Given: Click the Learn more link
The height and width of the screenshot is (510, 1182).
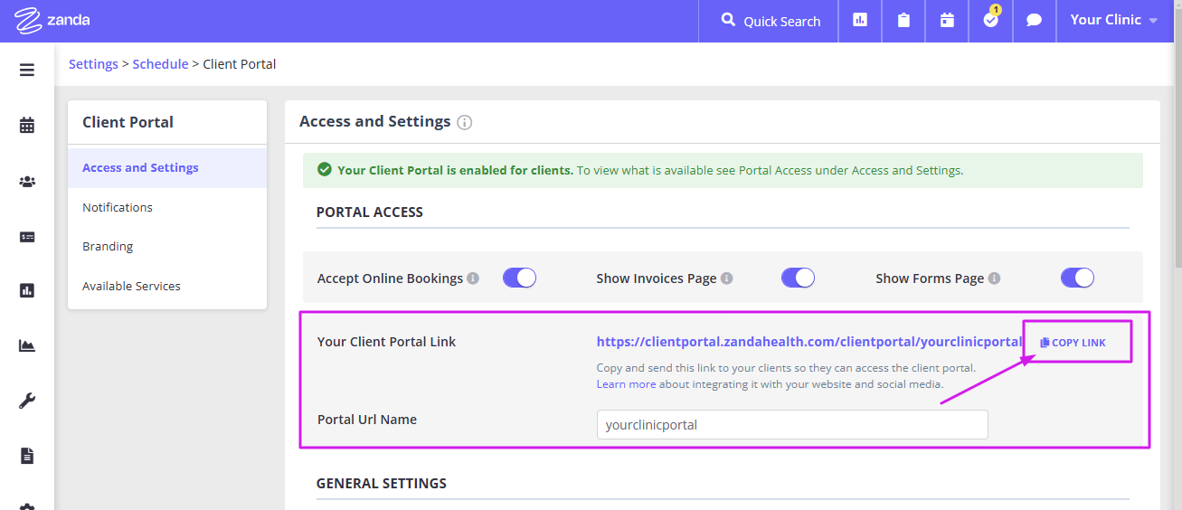Looking at the screenshot, I should click(626, 384).
